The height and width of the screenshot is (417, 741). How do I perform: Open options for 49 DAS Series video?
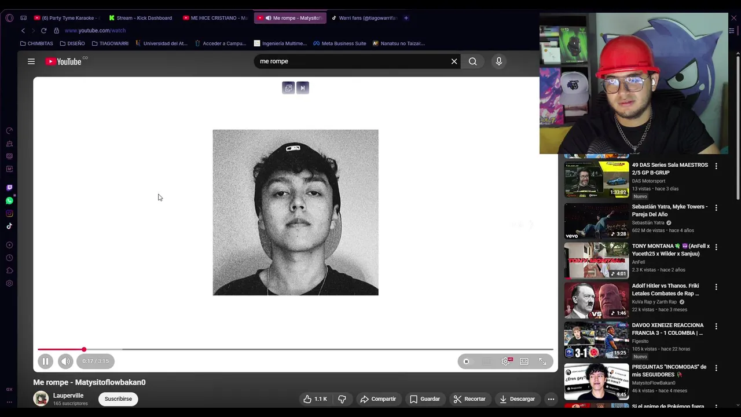point(716,166)
